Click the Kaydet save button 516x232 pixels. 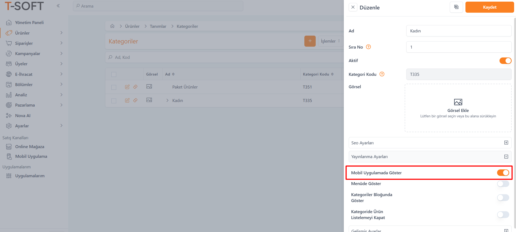pyautogui.click(x=490, y=7)
